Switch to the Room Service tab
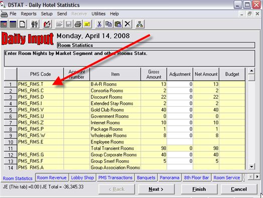 (x=226, y=178)
